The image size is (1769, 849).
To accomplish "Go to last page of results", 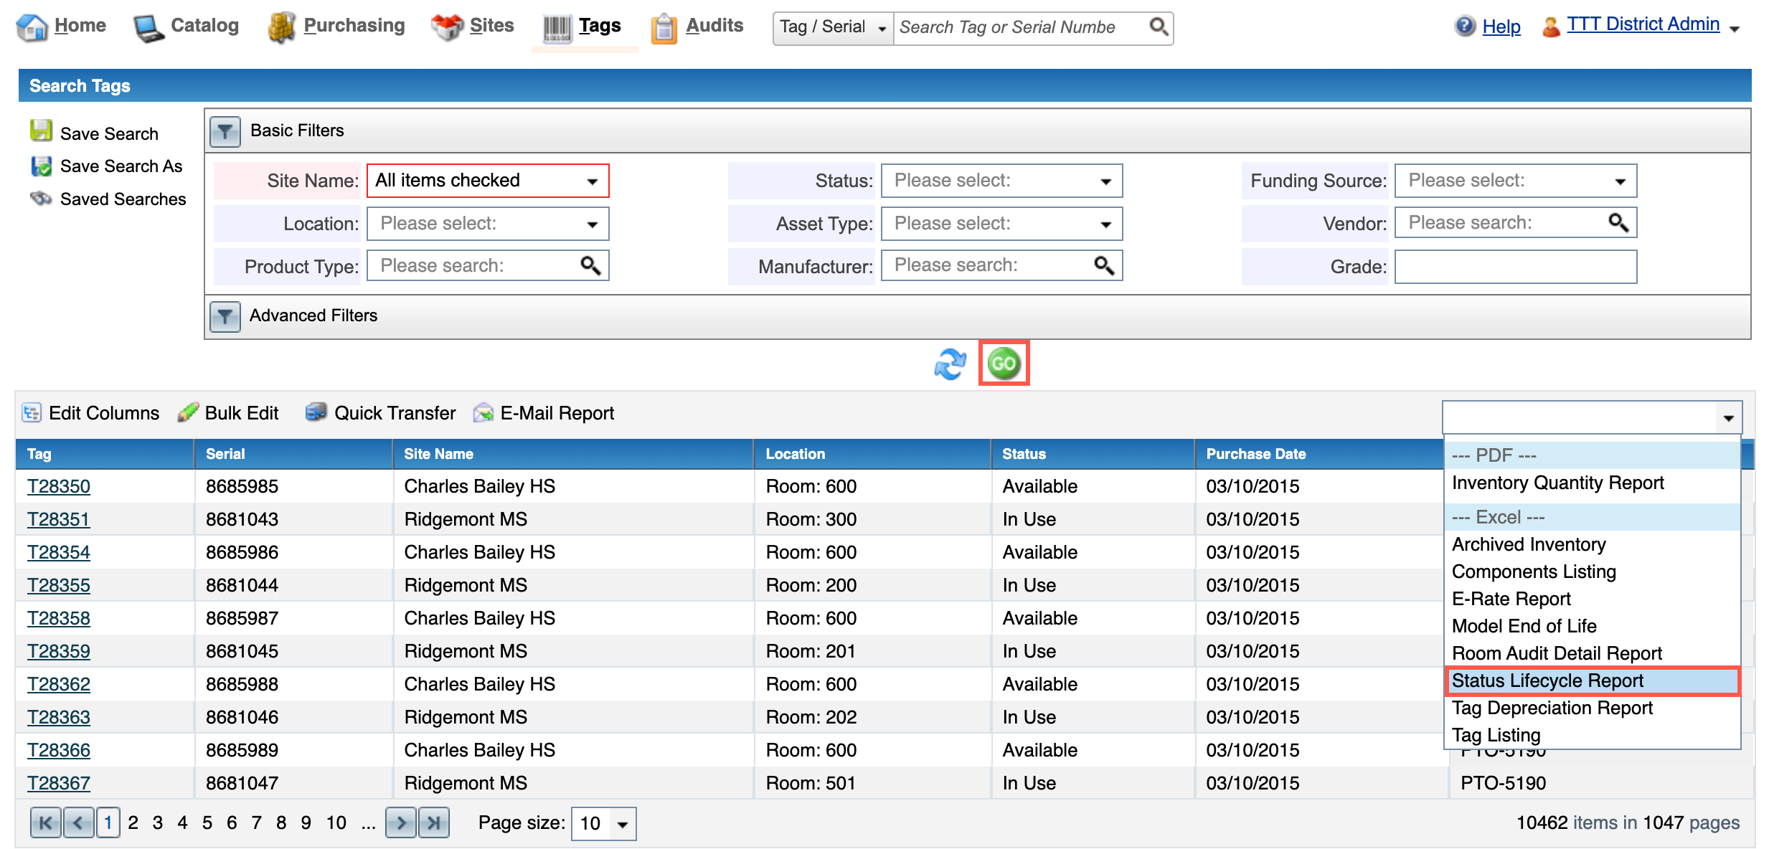I will point(434,822).
